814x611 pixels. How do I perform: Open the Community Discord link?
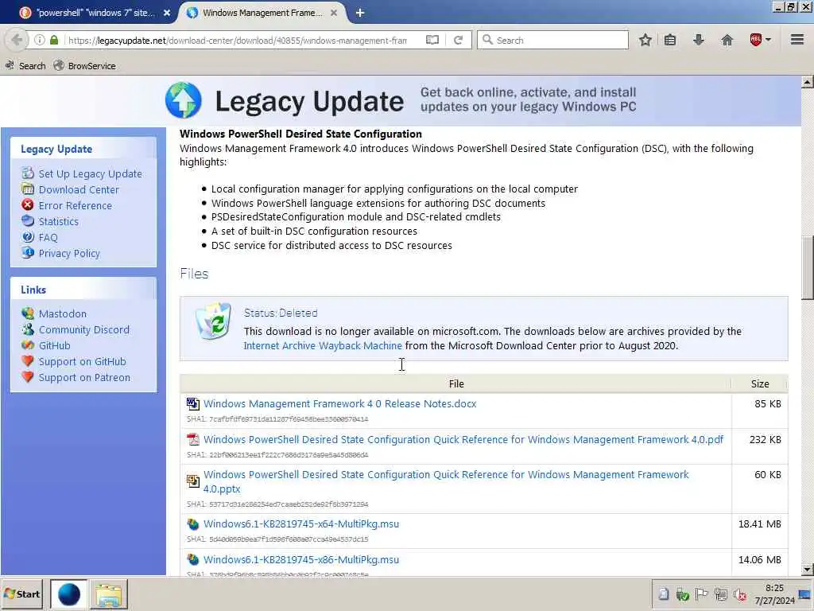[84, 330]
